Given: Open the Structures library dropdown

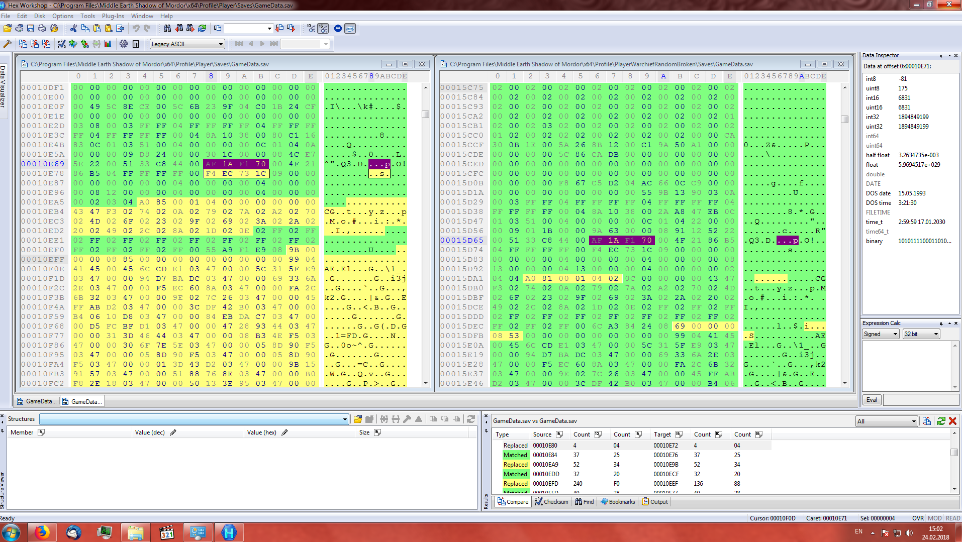Looking at the screenshot, I should click(345, 419).
